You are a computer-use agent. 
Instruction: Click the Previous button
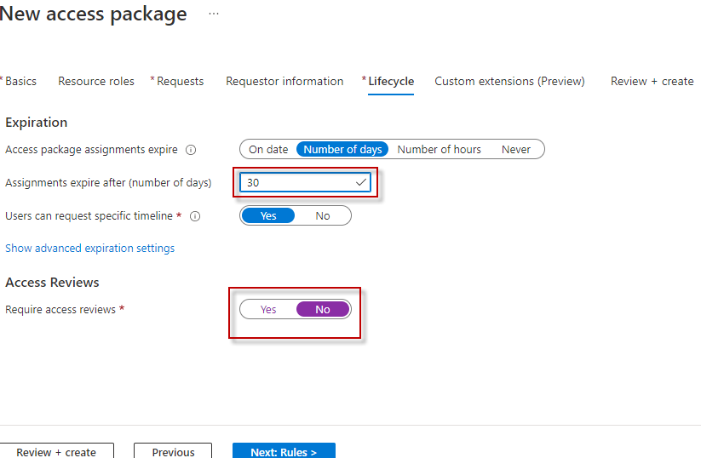tap(174, 451)
